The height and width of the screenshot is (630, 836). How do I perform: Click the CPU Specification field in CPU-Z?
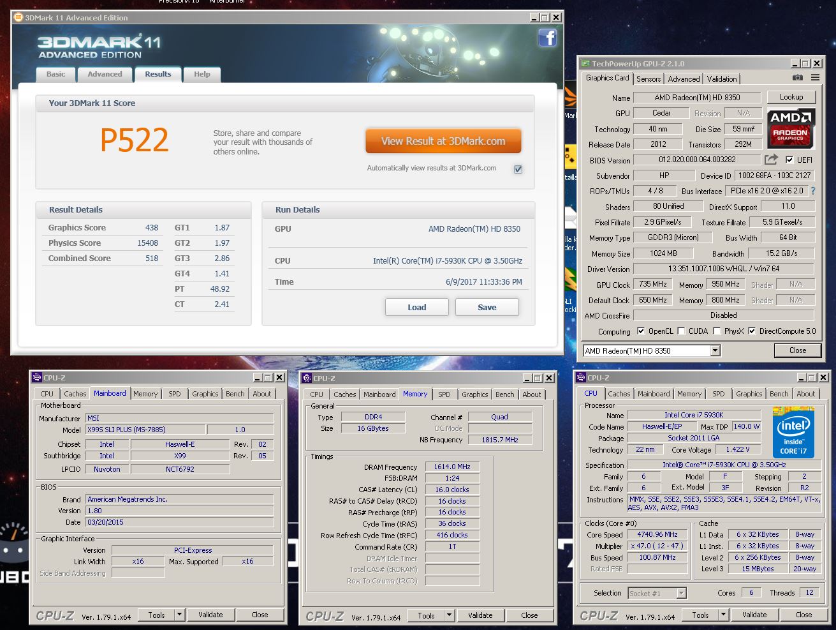724,465
